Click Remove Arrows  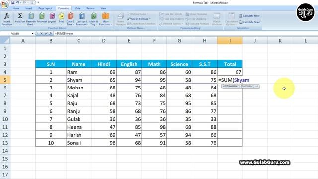(x=170, y=24)
